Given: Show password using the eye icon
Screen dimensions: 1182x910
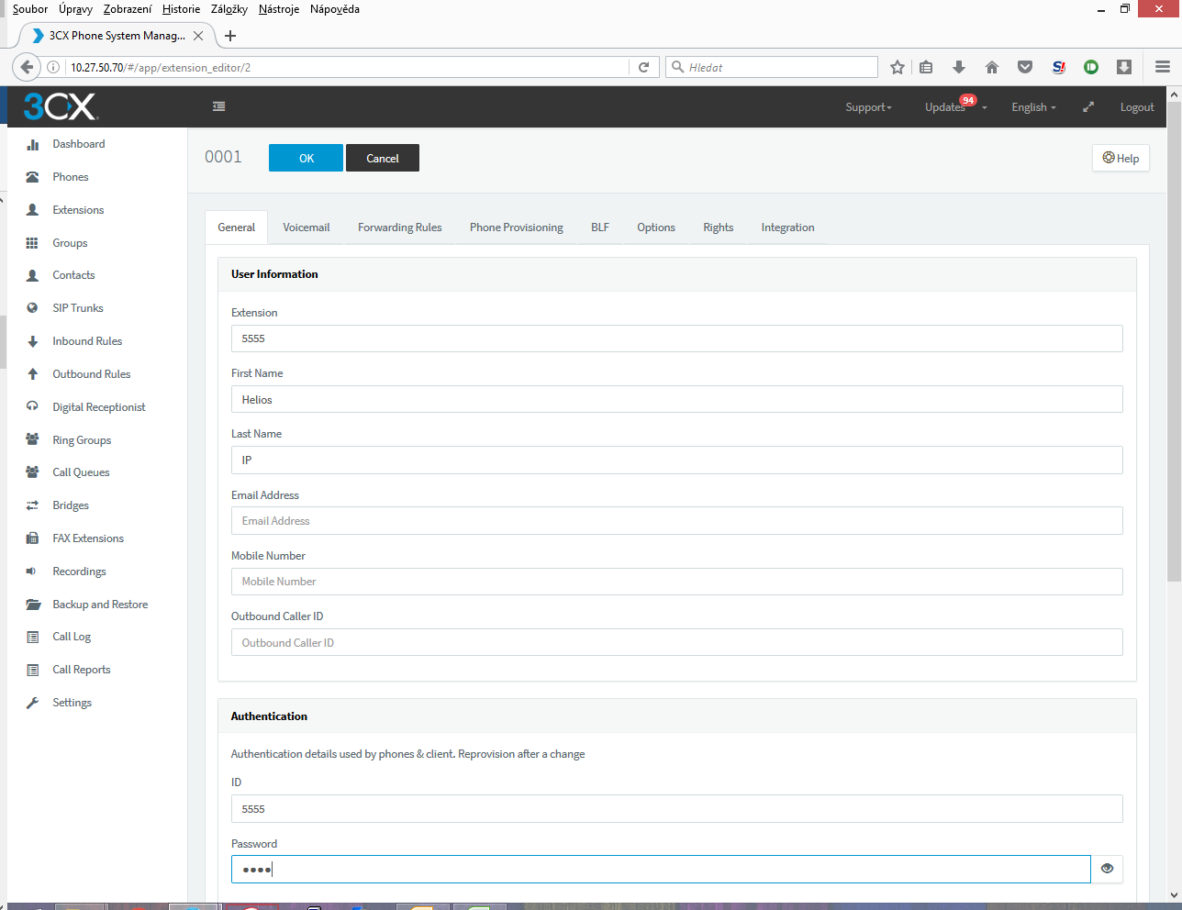Looking at the screenshot, I should tap(1107, 869).
